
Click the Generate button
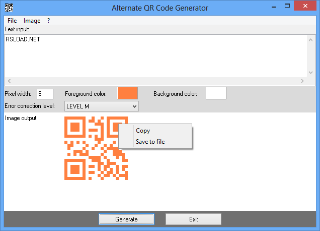point(126,219)
